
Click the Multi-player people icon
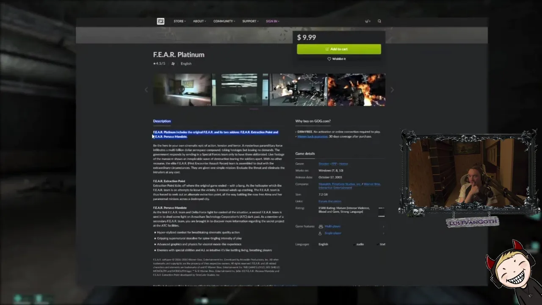(321, 226)
